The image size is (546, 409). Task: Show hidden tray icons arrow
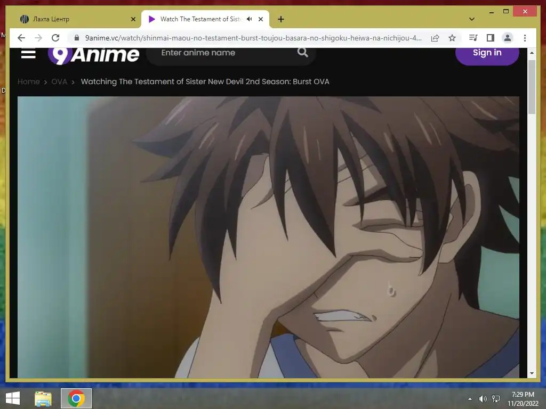(x=470, y=398)
